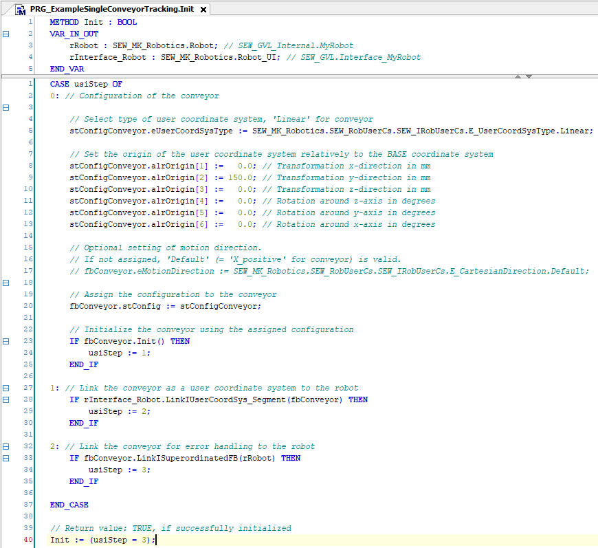Screen dimensions: 598x548
Task: Place cursor on the Init return statement line
Action: click(x=103, y=540)
